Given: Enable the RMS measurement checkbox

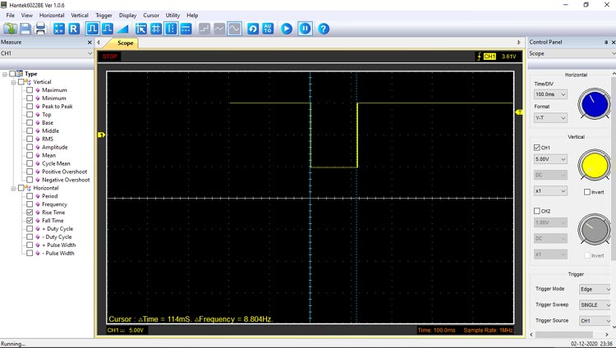Looking at the screenshot, I should (x=30, y=139).
